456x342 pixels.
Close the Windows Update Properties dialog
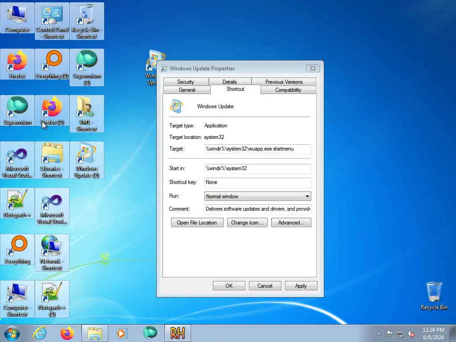pyautogui.click(x=313, y=68)
